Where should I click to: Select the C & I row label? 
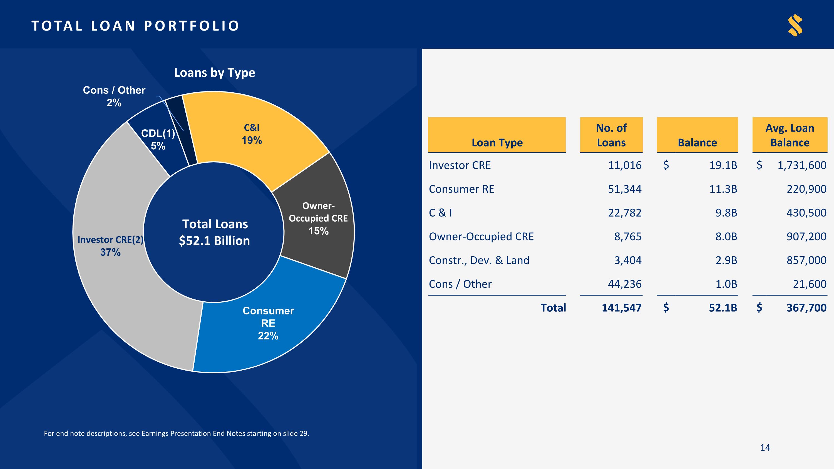[440, 213]
